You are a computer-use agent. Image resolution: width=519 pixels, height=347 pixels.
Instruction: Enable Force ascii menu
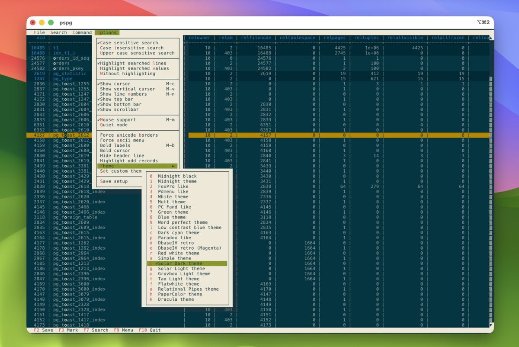coord(138,140)
